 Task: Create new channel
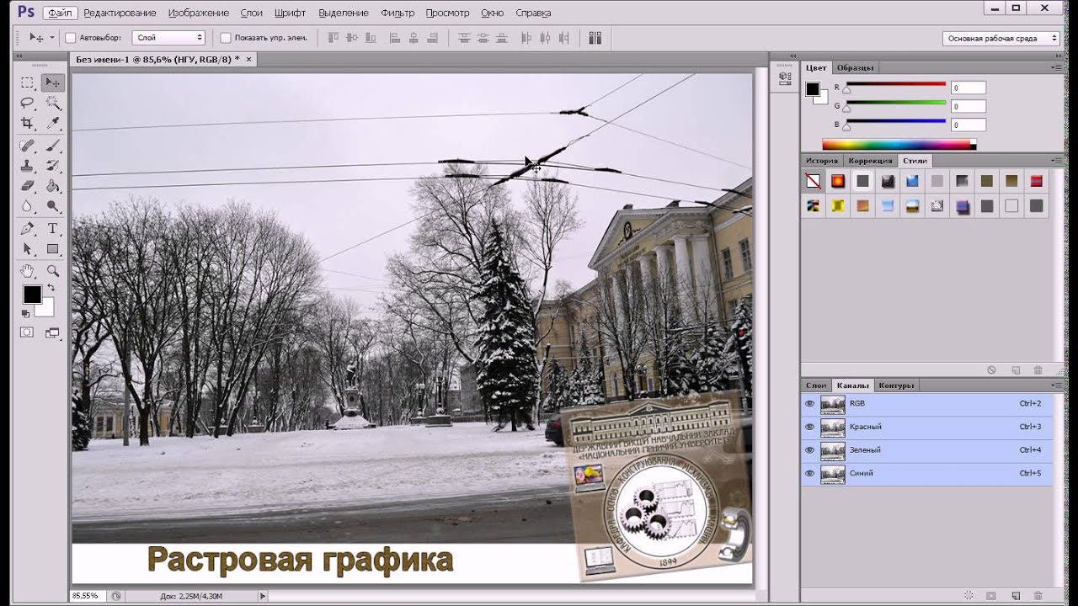tap(1015, 595)
